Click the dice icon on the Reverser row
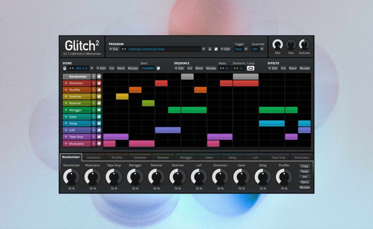Viewport: 373px width, 229px height. click(99, 103)
